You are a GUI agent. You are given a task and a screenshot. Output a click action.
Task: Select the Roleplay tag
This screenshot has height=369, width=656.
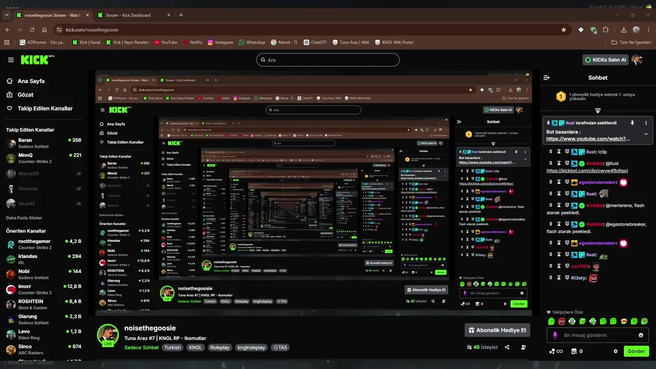tap(219, 347)
